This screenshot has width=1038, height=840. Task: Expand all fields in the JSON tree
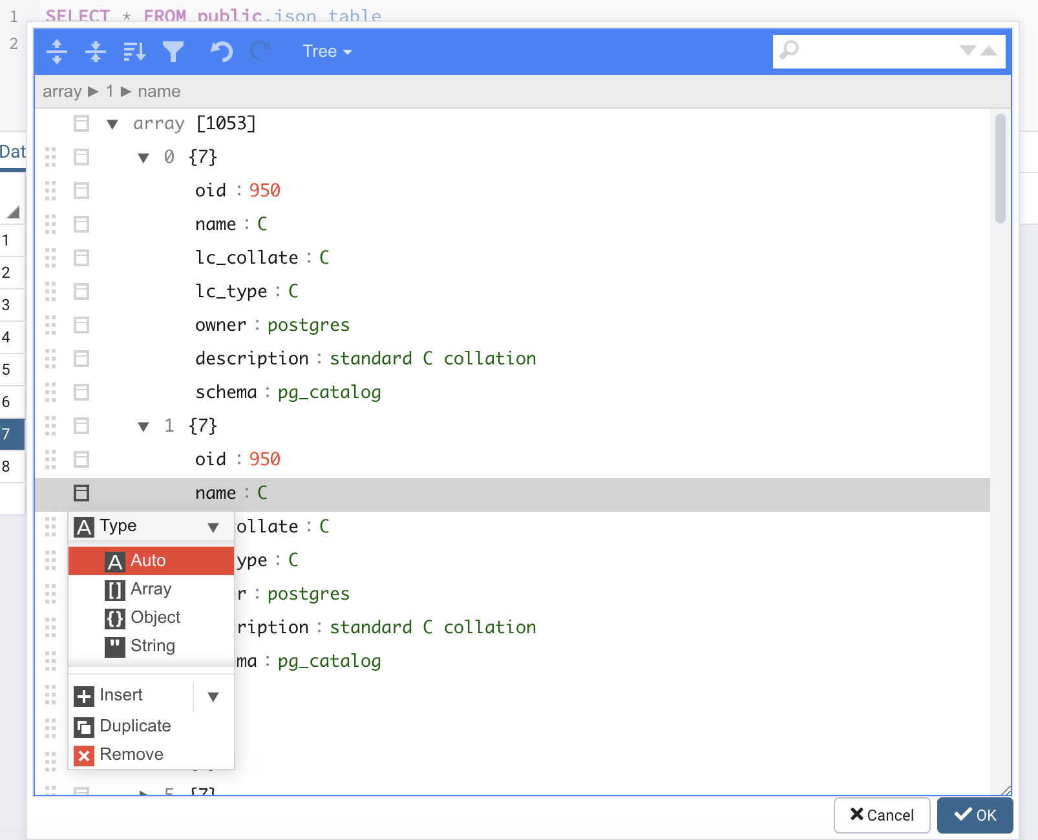[57, 52]
